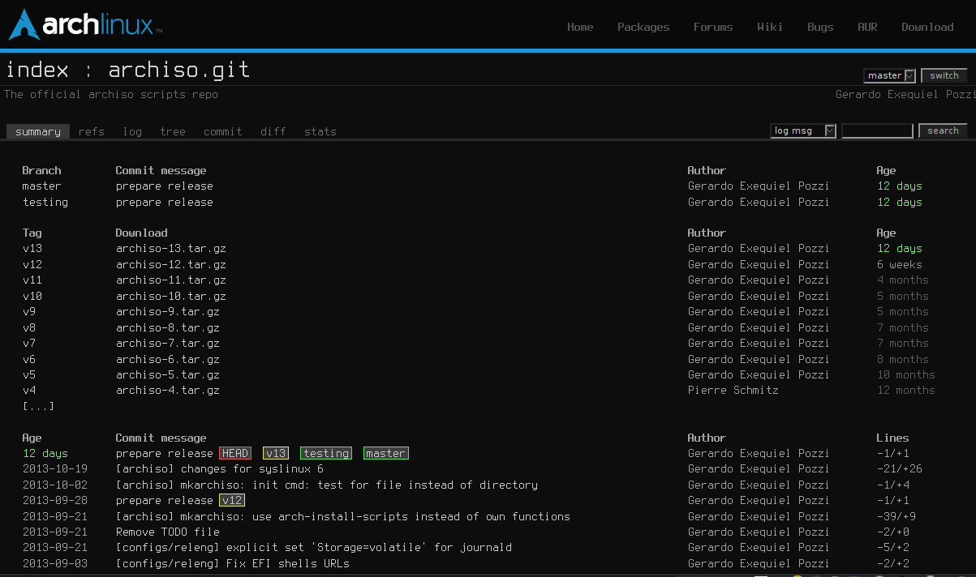This screenshot has height=577, width=976.
Task: Open the stats tab
Action: click(320, 131)
